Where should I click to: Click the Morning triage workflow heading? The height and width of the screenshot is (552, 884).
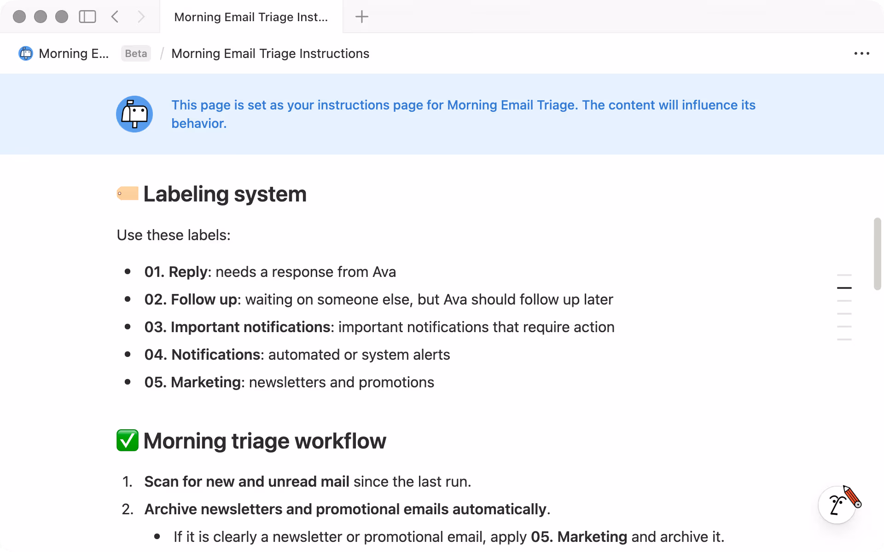[x=265, y=441]
